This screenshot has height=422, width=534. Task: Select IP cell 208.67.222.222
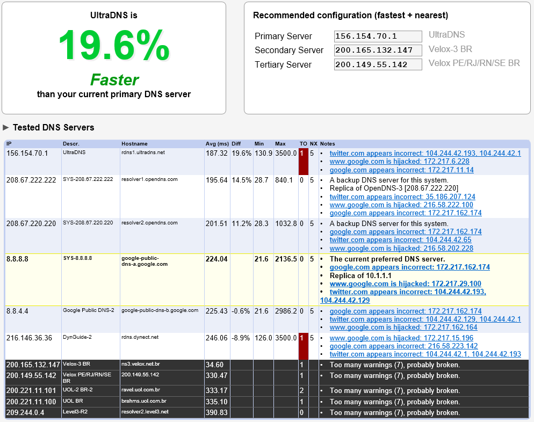click(x=31, y=180)
